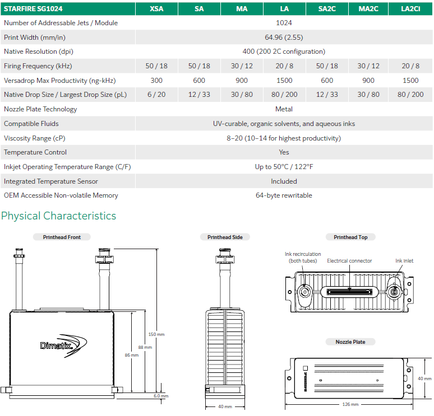
Task: Click the nozzle plate drawing
Action: (349, 378)
